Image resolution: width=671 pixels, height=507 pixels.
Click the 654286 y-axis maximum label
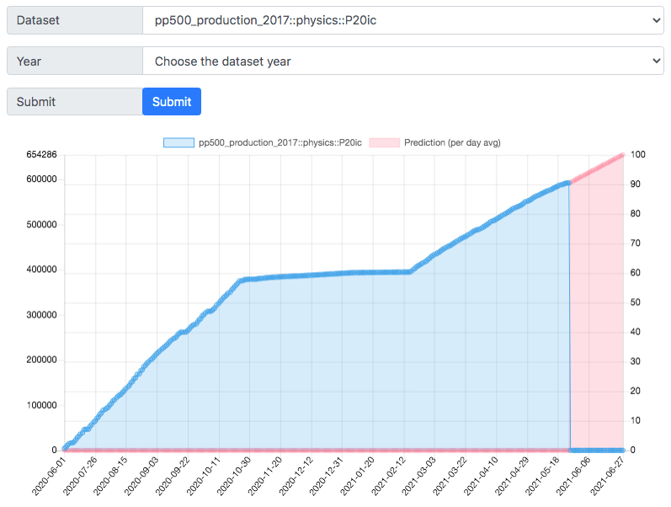41,155
